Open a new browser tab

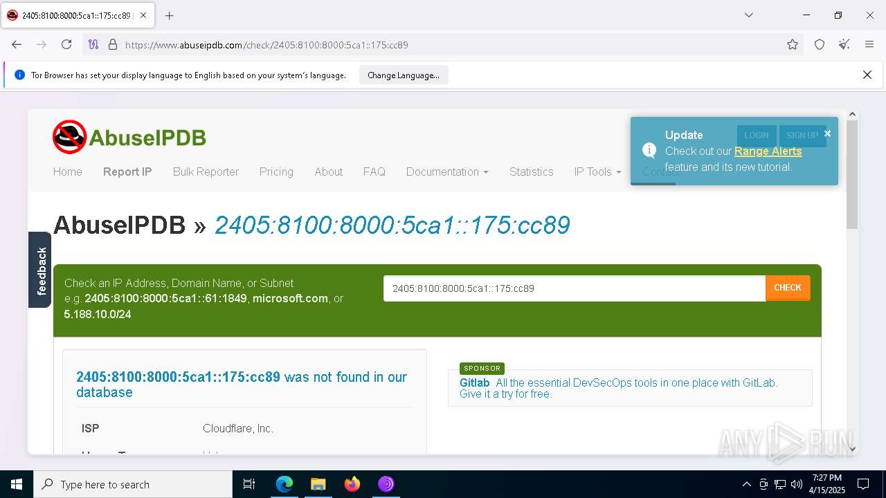[x=169, y=15]
